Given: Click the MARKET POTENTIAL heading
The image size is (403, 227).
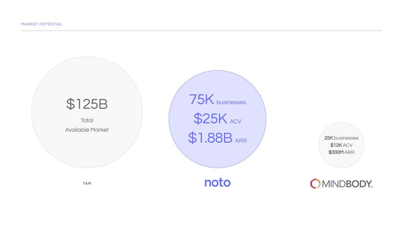Looking at the screenshot, I should (41, 24).
